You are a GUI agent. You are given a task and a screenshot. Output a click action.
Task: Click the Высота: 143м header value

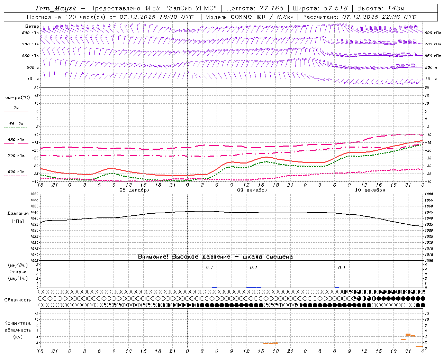tap(381, 8)
